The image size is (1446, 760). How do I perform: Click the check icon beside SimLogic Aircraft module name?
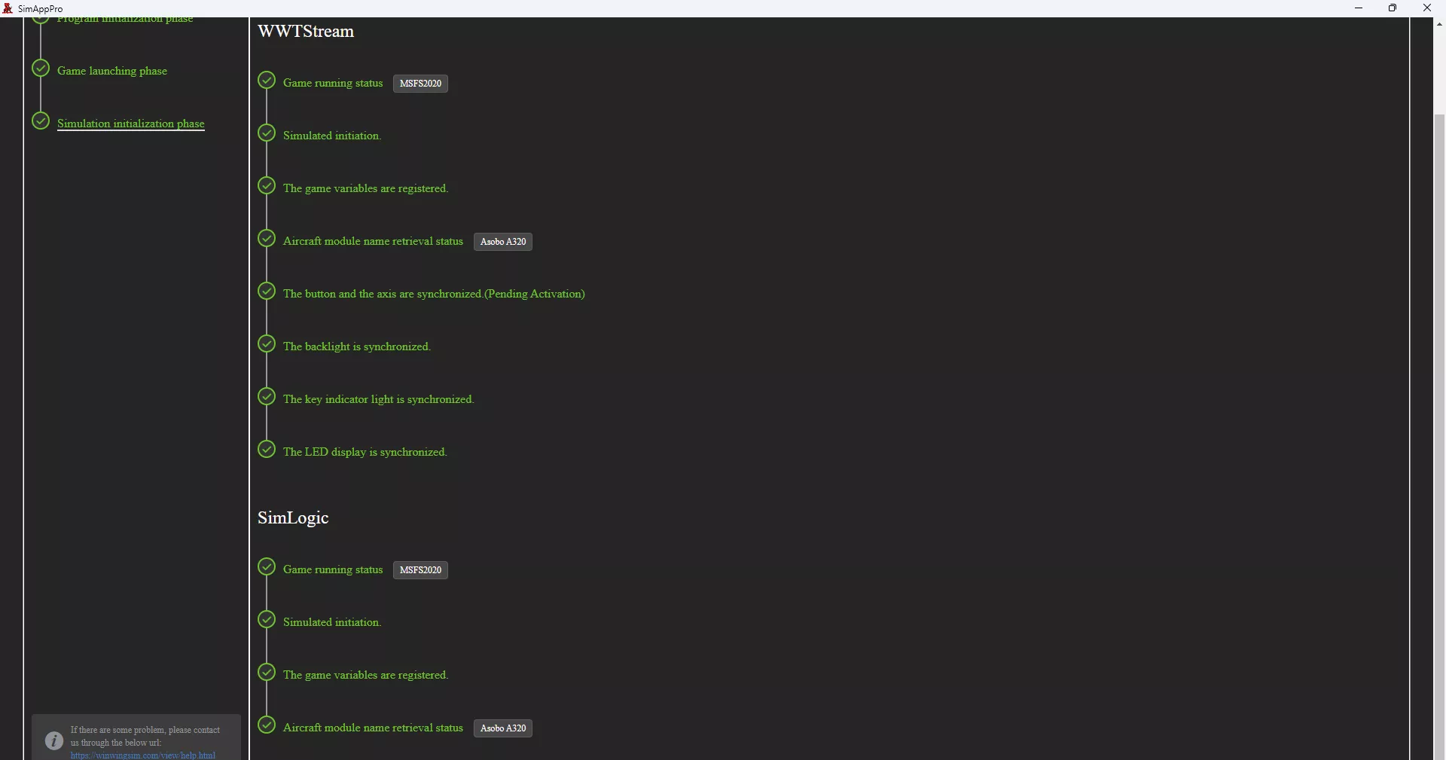(267, 725)
